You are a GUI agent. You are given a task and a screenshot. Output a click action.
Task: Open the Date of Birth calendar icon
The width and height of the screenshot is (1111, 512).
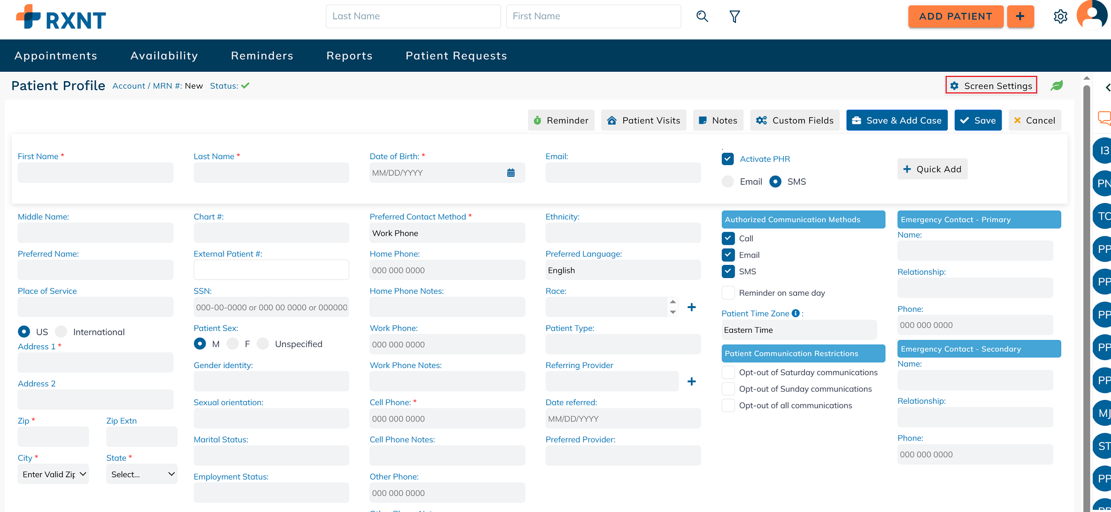pyautogui.click(x=511, y=173)
